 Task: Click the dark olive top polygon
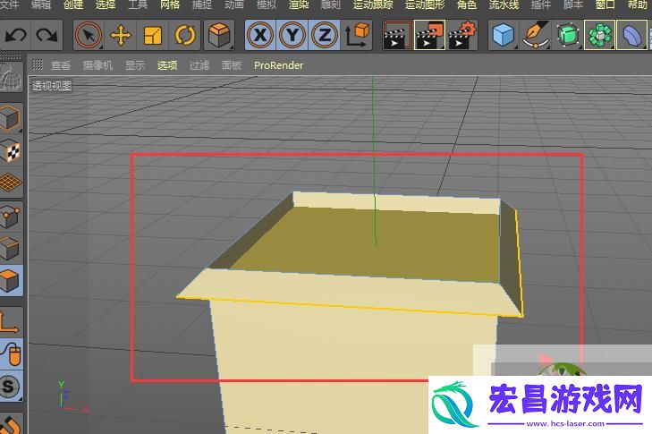click(x=366, y=245)
